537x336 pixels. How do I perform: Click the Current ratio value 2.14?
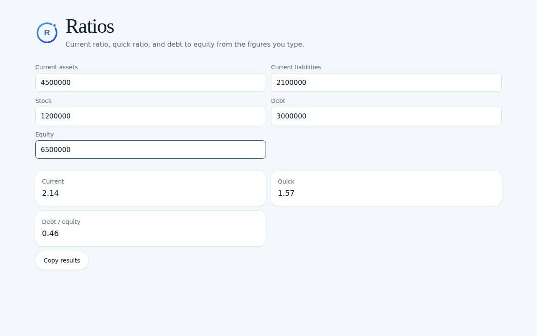click(x=50, y=193)
